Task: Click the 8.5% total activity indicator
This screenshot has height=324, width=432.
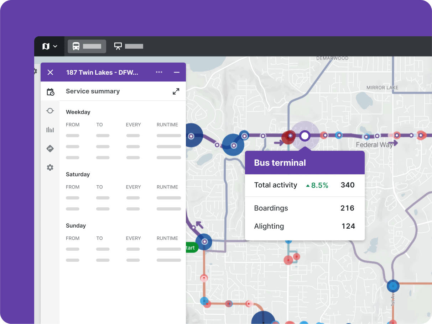Action: [x=317, y=185]
